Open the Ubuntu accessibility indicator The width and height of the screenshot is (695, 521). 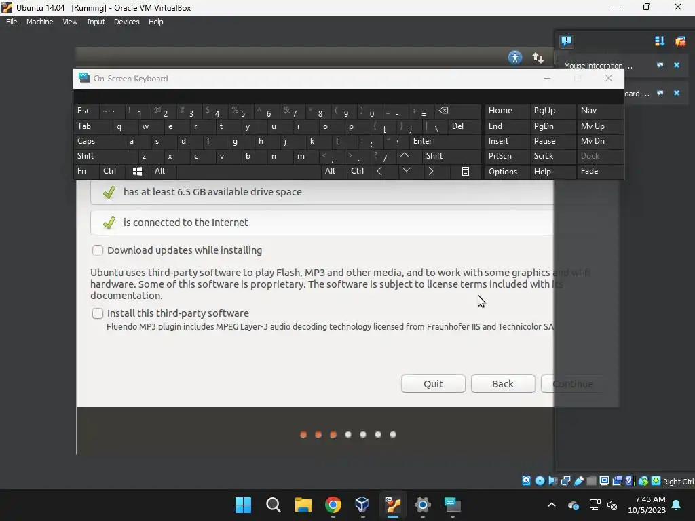[x=514, y=58]
